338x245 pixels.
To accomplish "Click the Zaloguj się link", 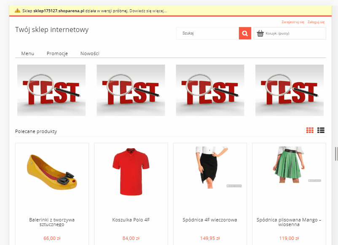I will tap(316, 22).
